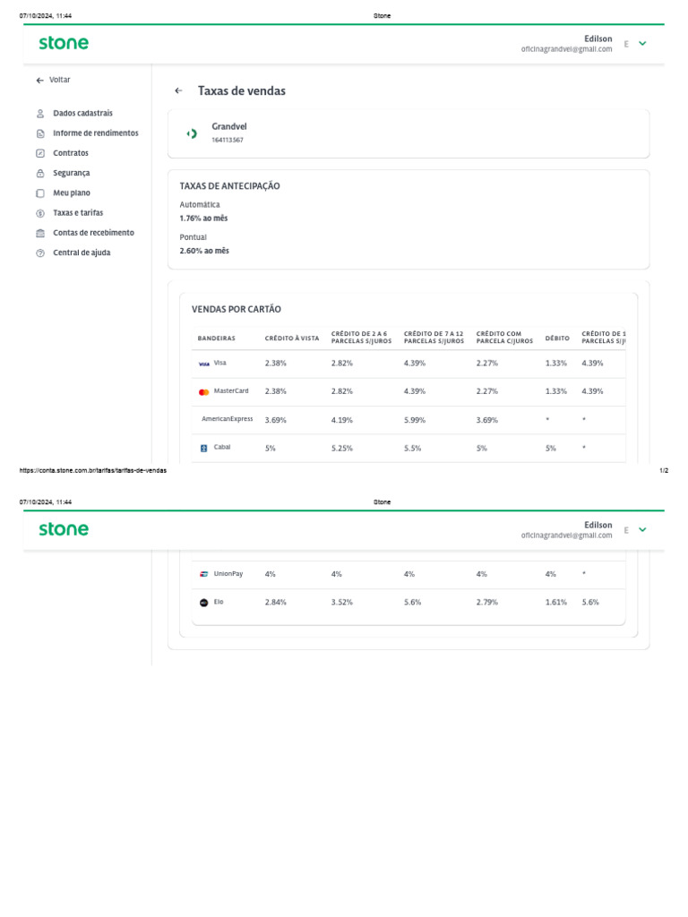Viewport: 688px width, 917px height.
Task: Click Cabal 5.5% rate
Action: coord(412,448)
